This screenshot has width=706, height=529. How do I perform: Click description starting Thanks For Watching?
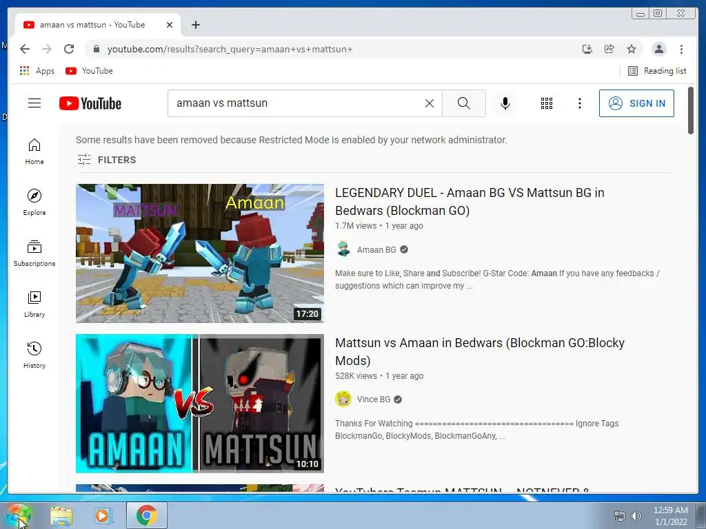(x=477, y=430)
